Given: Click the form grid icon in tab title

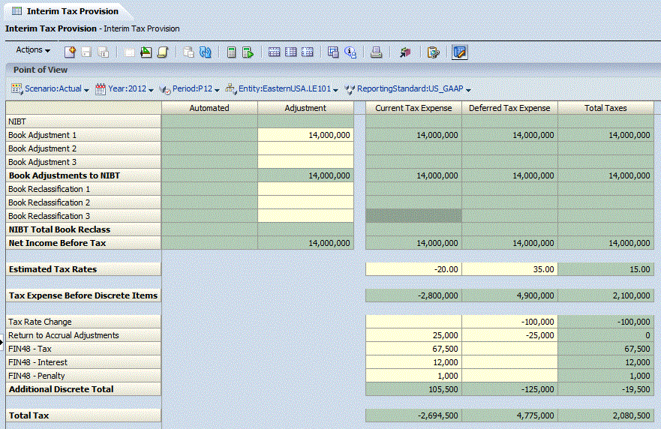Looking at the screenshot, I should pyautogui.click(x=17, y=11).
